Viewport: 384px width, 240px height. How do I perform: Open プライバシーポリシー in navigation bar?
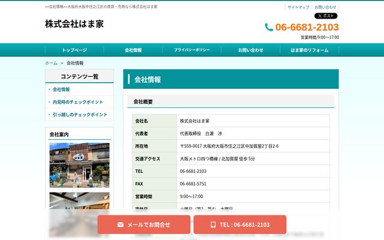click(x=192, y=50)
